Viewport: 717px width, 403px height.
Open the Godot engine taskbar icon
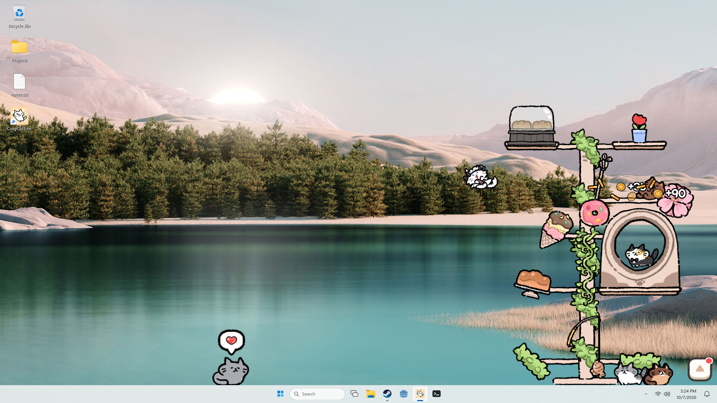[x=404, y=394]
